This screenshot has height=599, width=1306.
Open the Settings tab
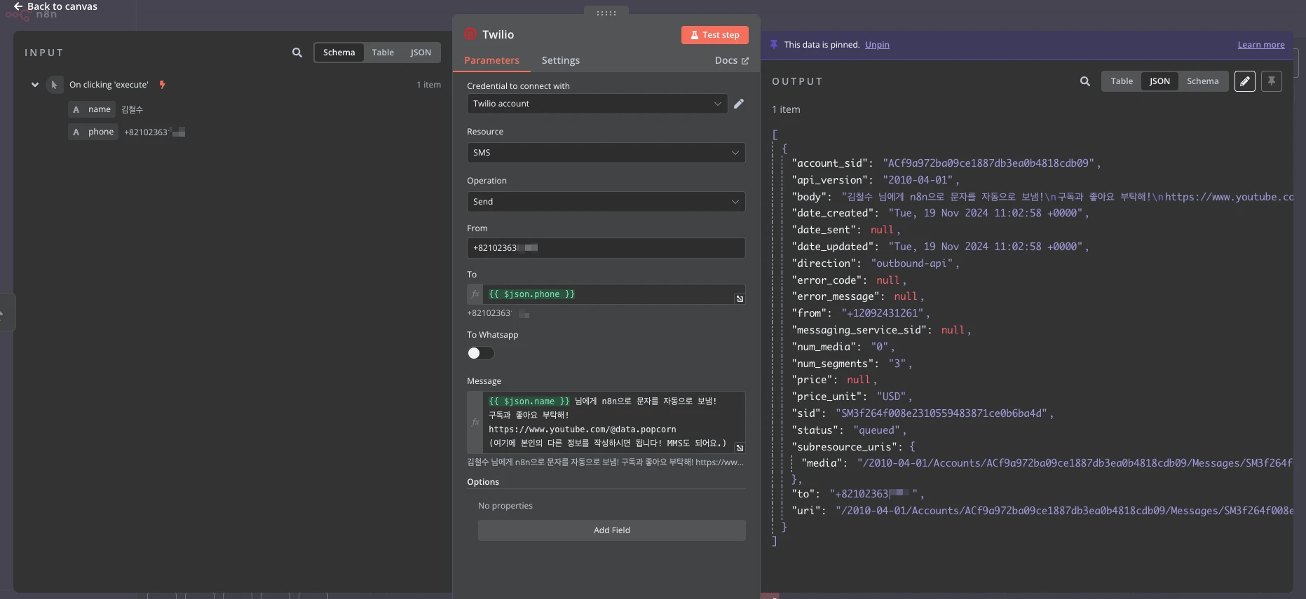[561, 61]
